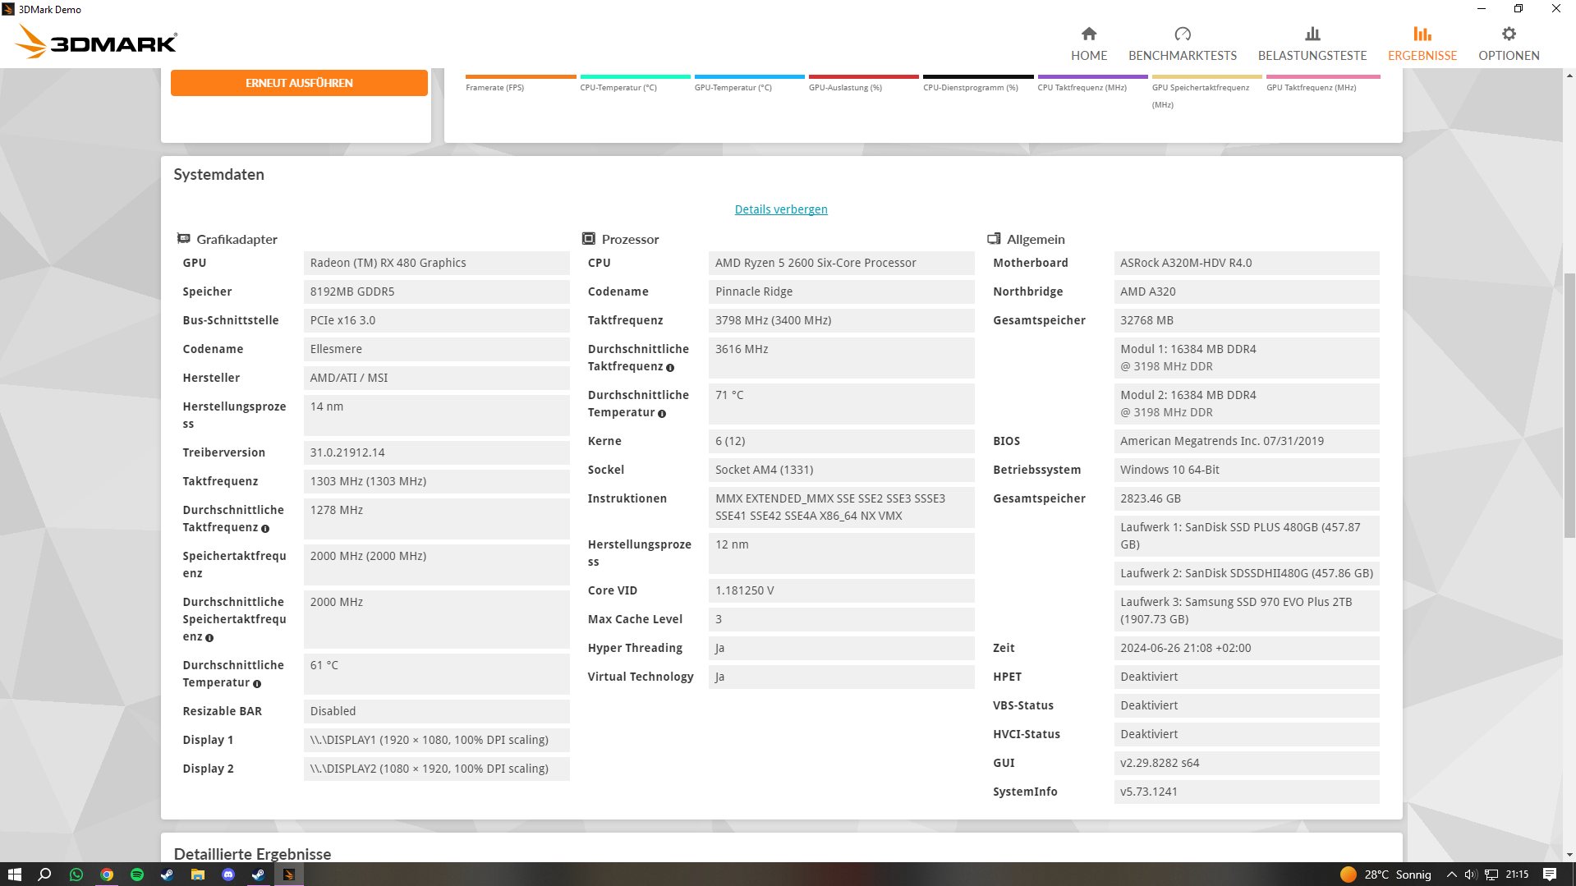Screen dimensions: 1576x886
Task: Click Details verbergen link
Action: coord(780,209)
